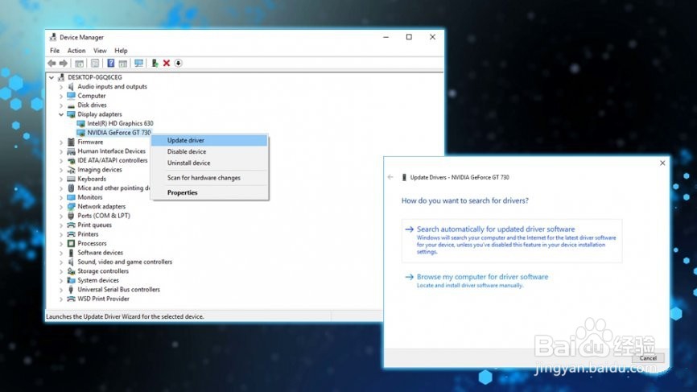Choose Scan for hardware changes in context menu

click(209, 178)
